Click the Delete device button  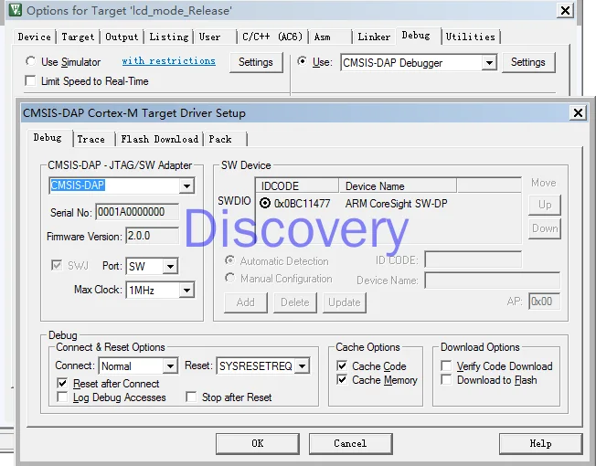click(295, 302)
